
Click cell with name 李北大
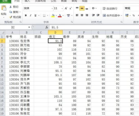pos(27,62)
